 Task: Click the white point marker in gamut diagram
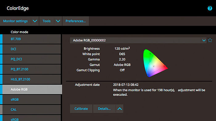(x=154, y=66)
